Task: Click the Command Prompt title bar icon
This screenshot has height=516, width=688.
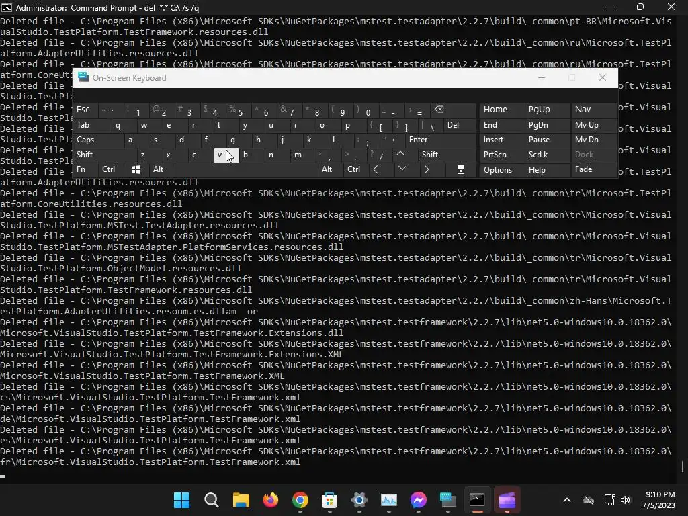Action: coord(7,7)
